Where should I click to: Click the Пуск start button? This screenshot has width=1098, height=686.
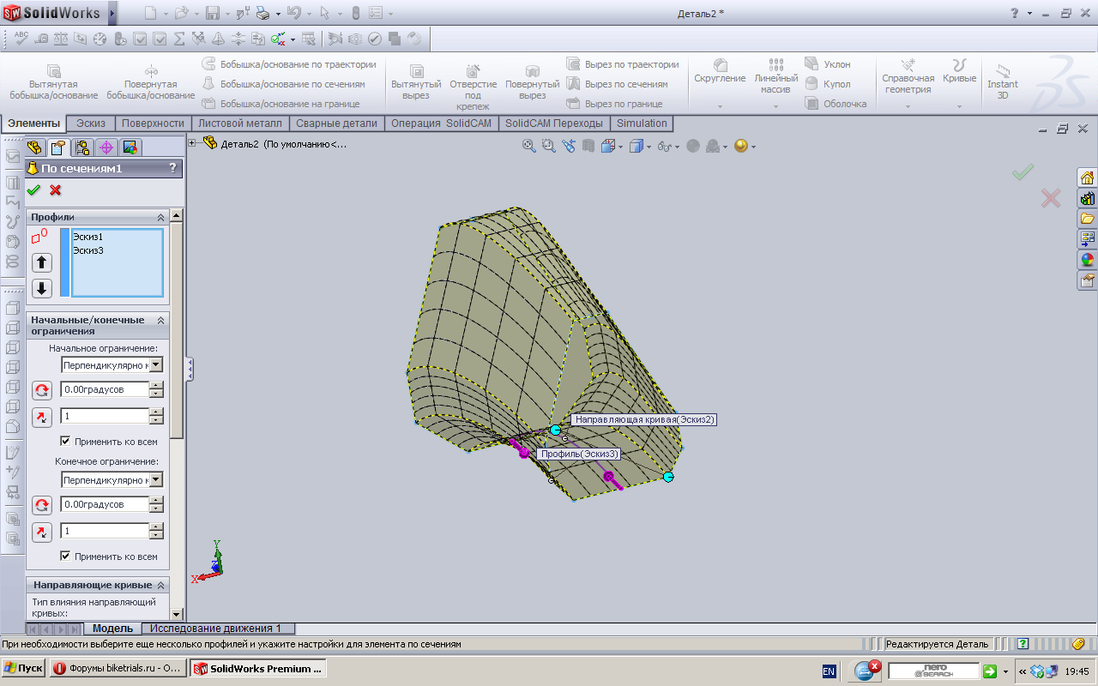click(x=23, y=668)
